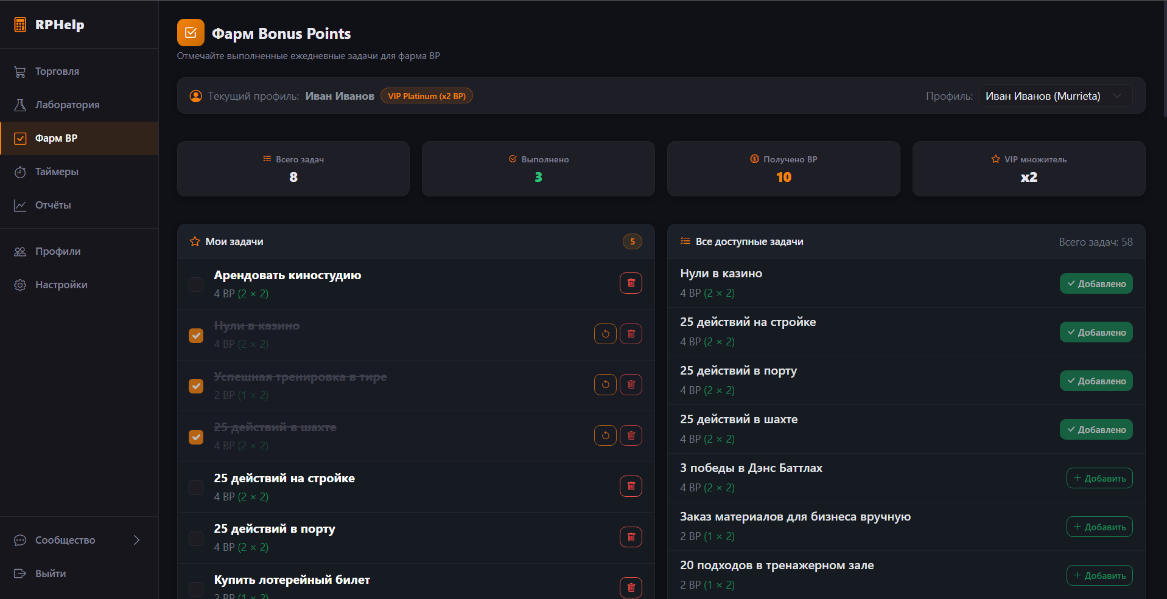Click Добавлено button for Нули в казино
This screenshot has width=1167, height=599.
[x=1096, y=283]
